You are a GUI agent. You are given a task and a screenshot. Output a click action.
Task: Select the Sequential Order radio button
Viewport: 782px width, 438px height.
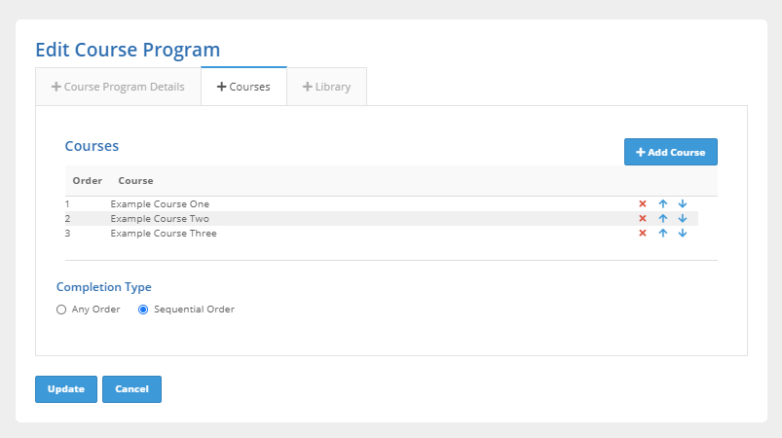(x=143, y=310)
